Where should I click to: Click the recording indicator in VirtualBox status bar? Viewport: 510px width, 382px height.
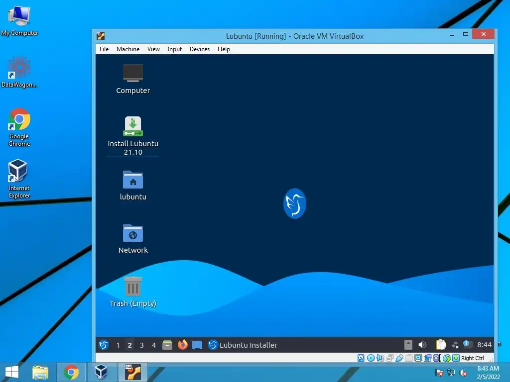tap(428, 358)
